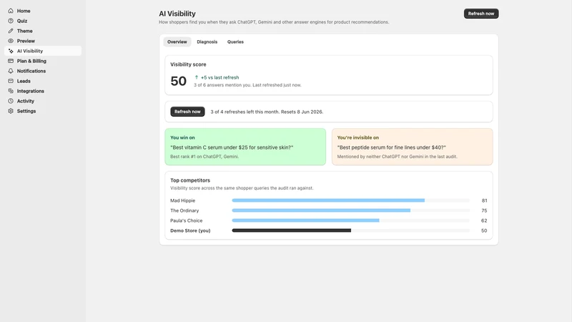
Task: Click the Demo Store (you) black bar
Action: tap(292, 230)
